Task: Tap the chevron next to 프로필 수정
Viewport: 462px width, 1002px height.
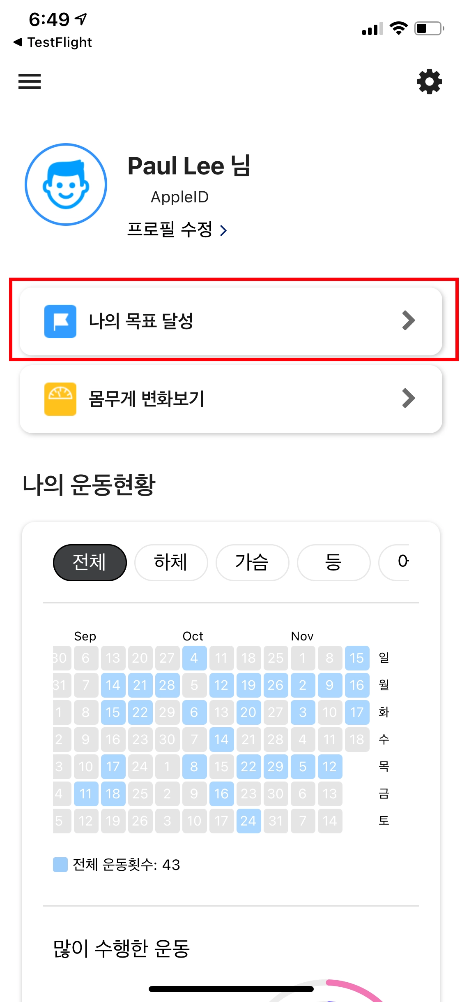Action: 223,230
